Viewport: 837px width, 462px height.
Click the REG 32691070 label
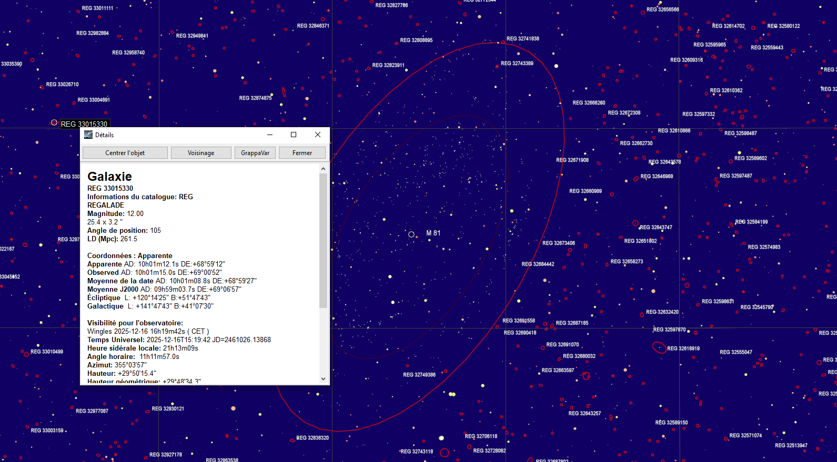[562, 344]
